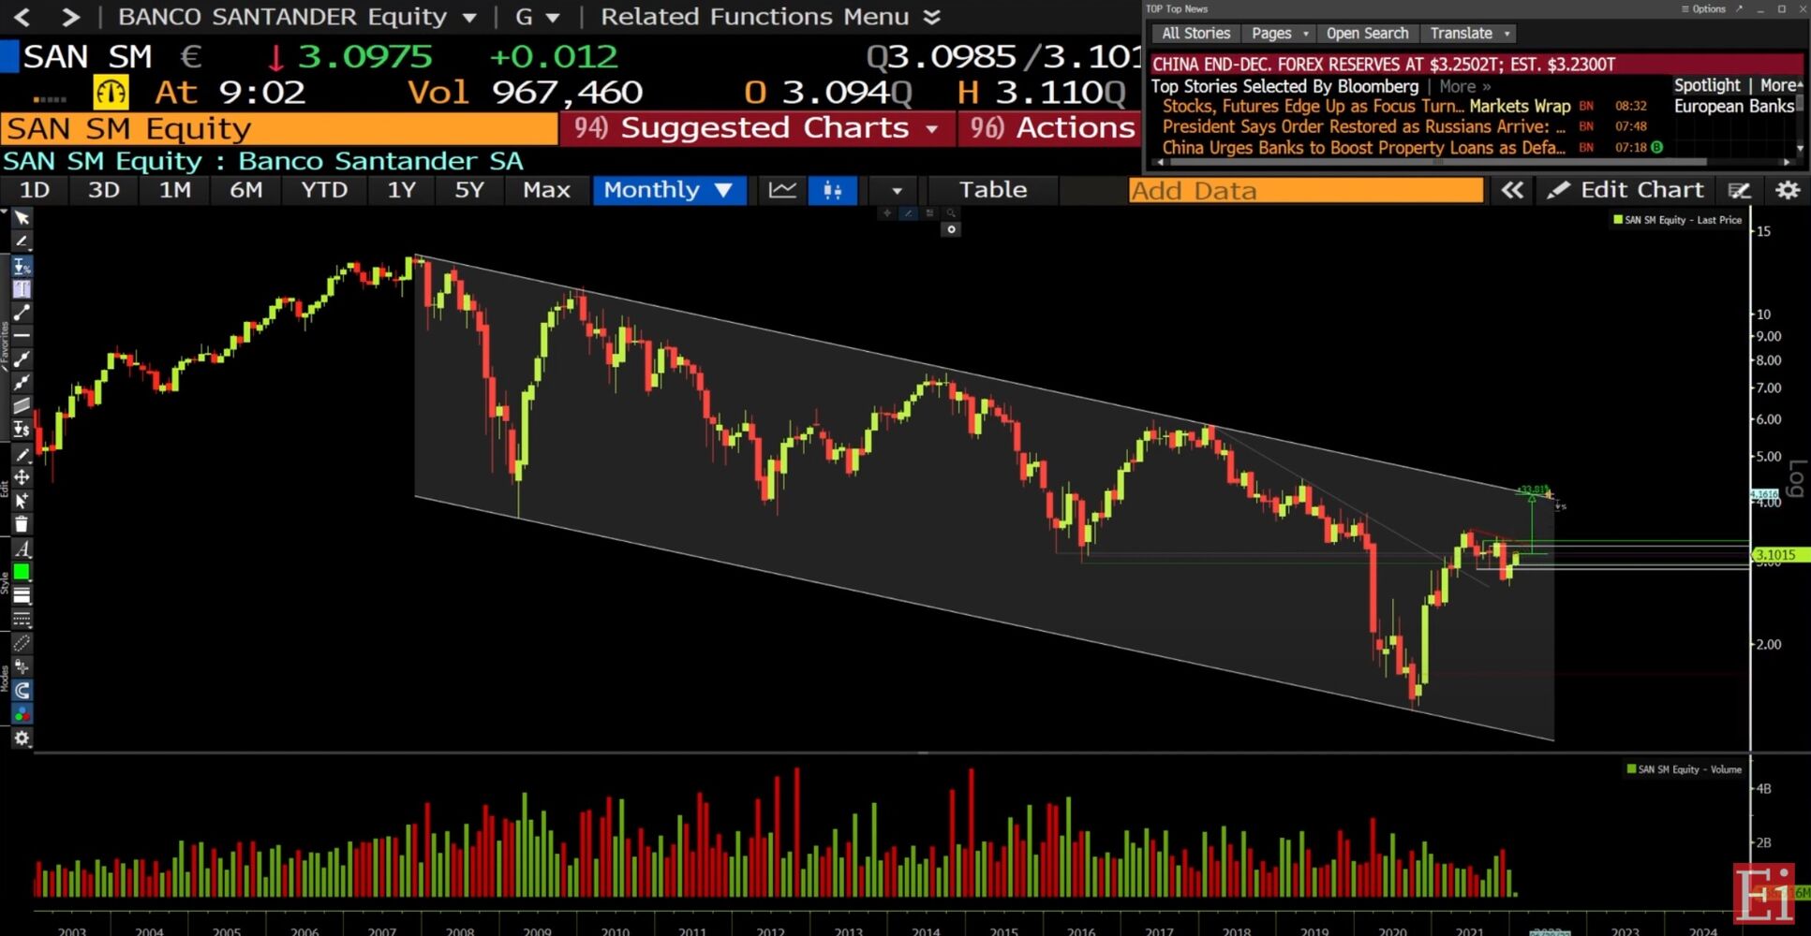Select the 1D time range
The width and height of the screenshot is (1811, 936).
pyautogui.click(x=35, y=190)
